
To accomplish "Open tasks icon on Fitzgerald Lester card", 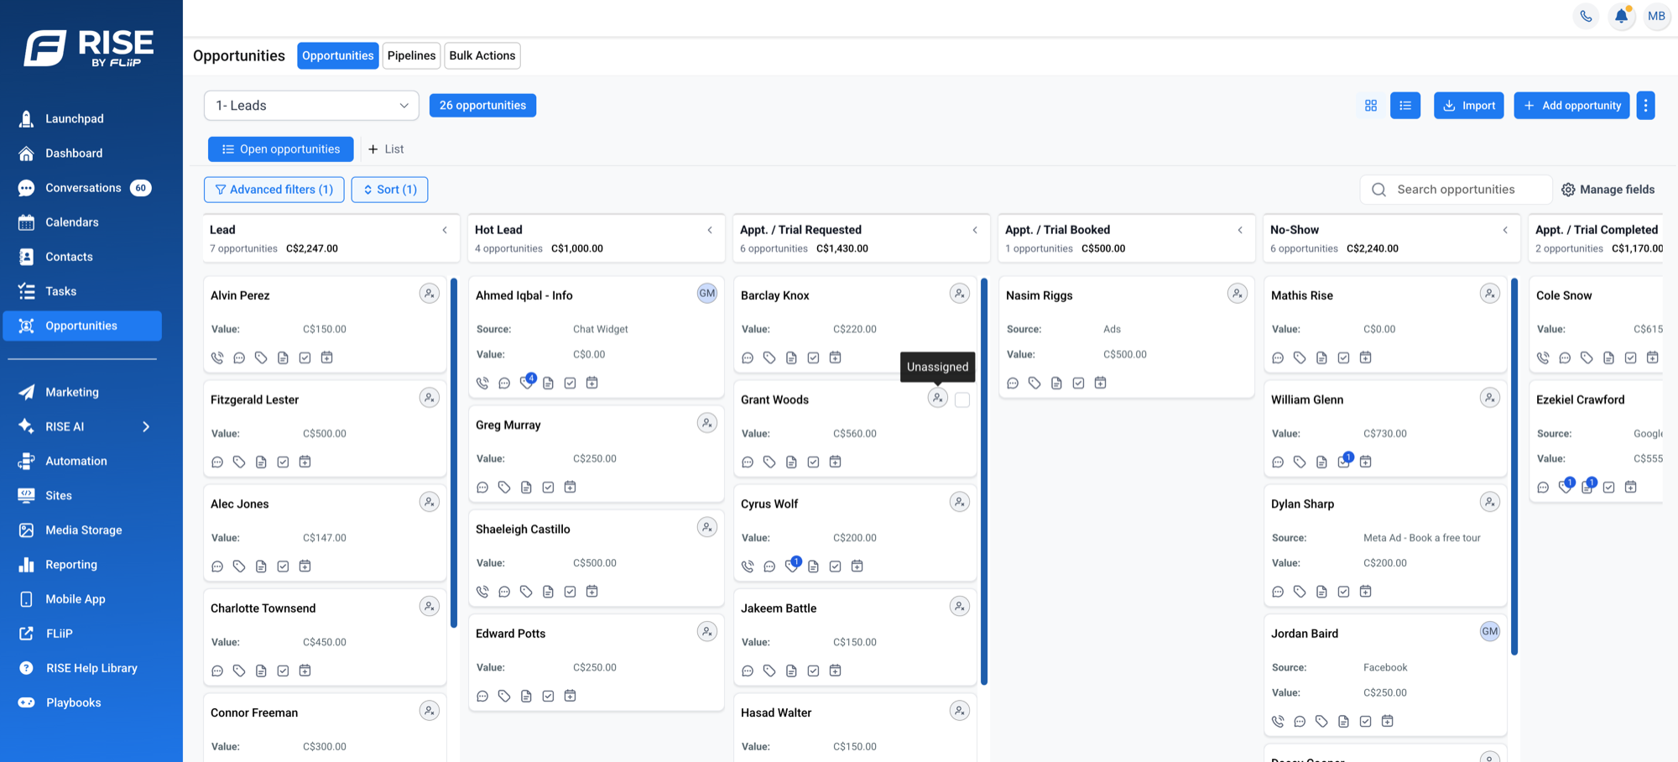I will click(283, 462).
